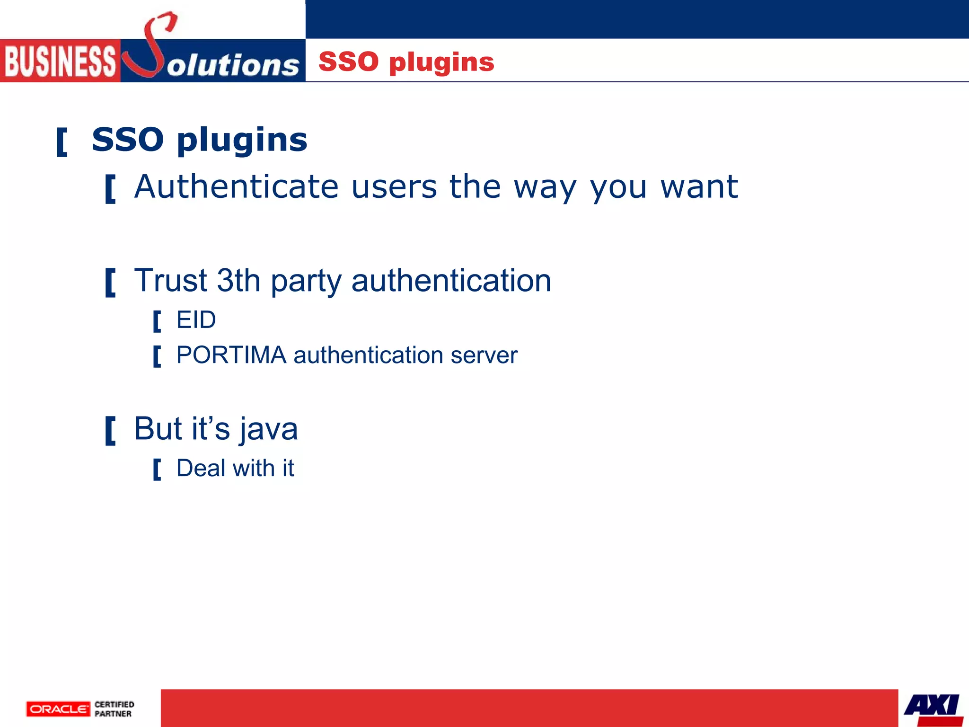Click the 'But it's java' bullet
This screenshot has height=727, width=969.
[216, 429]
